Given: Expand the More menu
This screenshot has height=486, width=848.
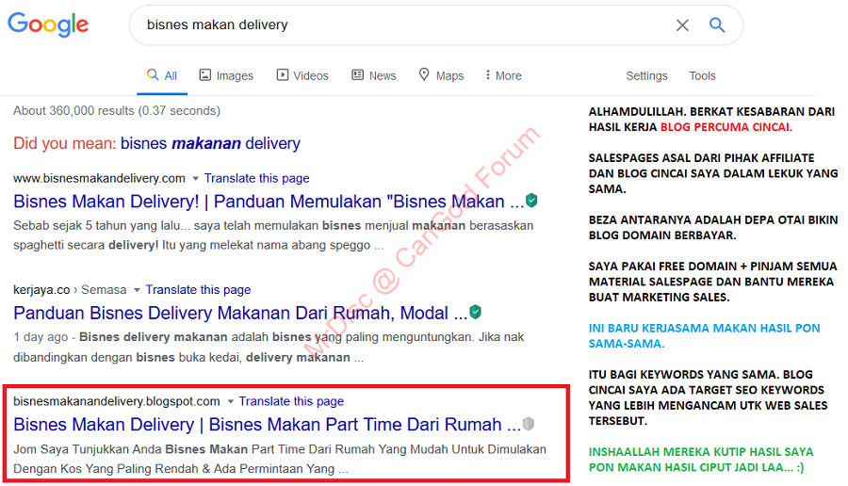Looking at the screenshot, I should point(503,75).
